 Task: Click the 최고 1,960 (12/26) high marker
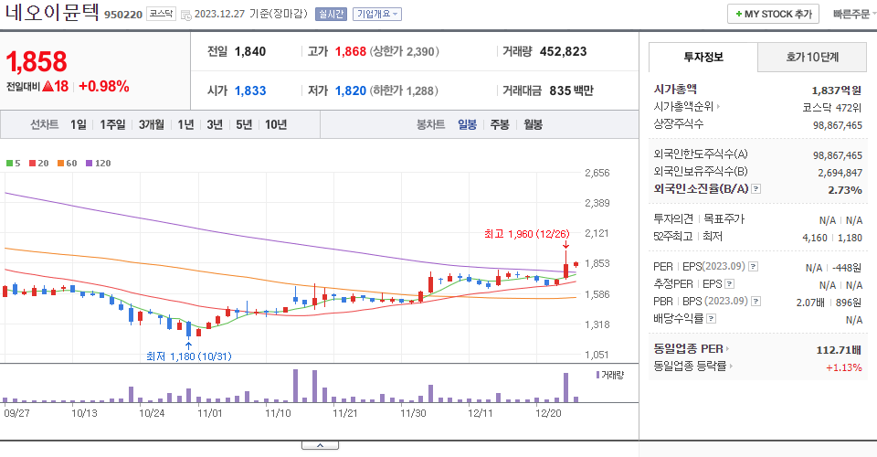click(526, 234)
